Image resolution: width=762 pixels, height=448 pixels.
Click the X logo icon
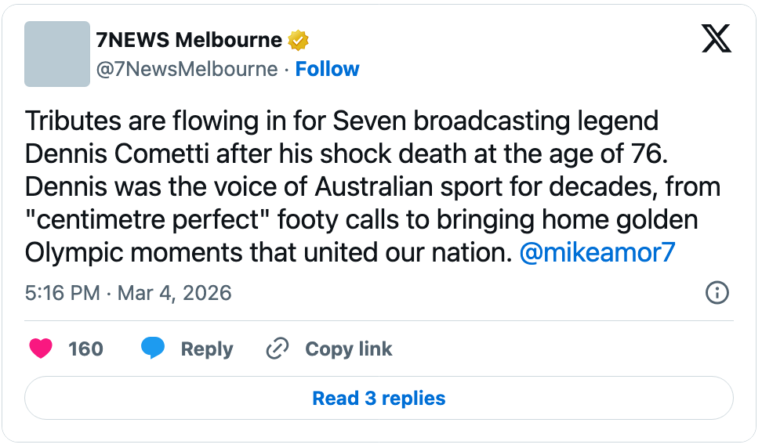coord(716,38)
